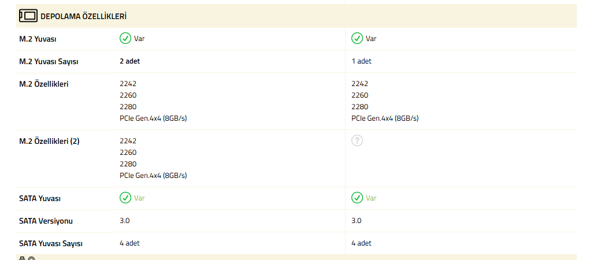
Task: Click the first product's M.2 Yuvası checkmark
Action: coord(125,39)
